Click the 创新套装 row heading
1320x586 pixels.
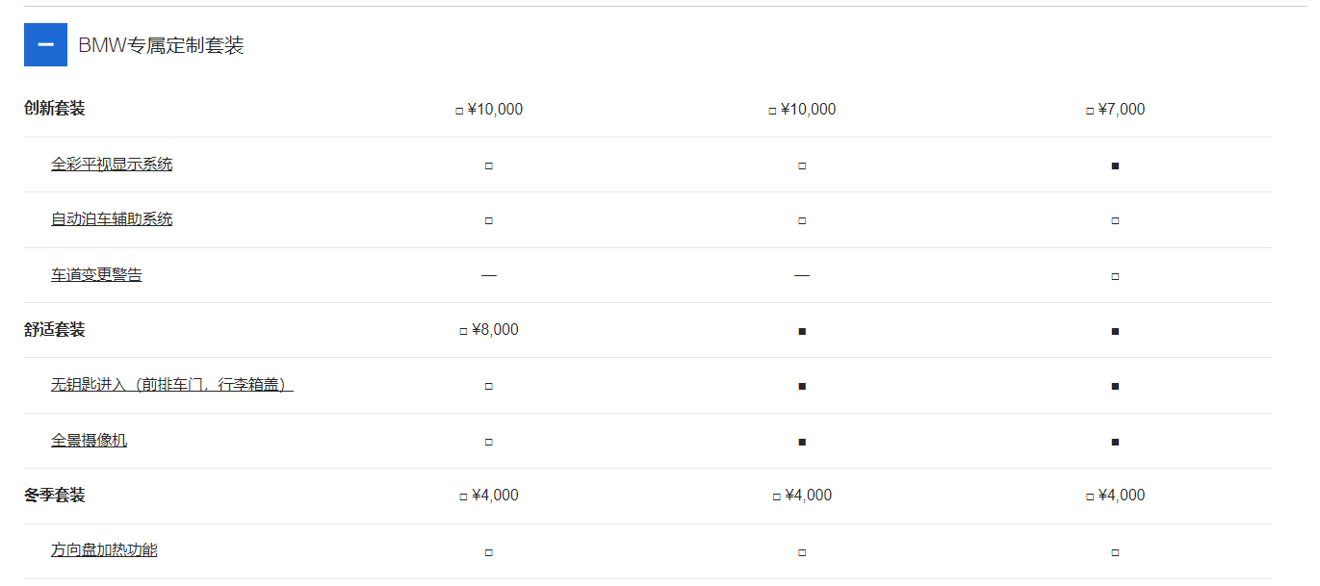(55, 109)
